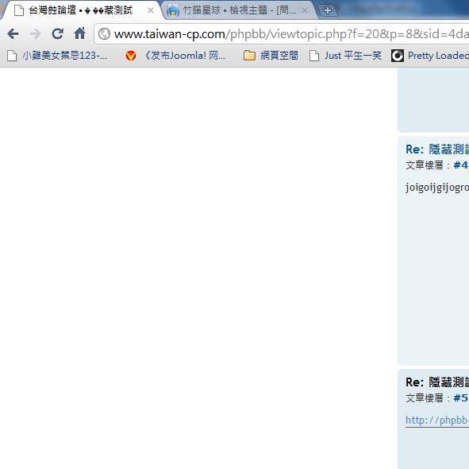This screenshot has height=469, width=469.
Task: Click the Re: 隱藏測試 title of post #4
Action: (x=437, y=149)
